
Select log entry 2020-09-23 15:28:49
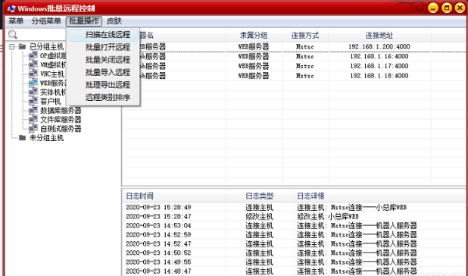click(158, 207)
